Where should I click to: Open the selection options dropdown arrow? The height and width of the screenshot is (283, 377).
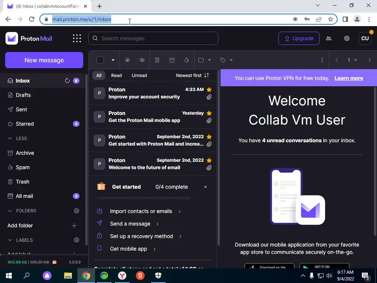[x=113, y=60]
